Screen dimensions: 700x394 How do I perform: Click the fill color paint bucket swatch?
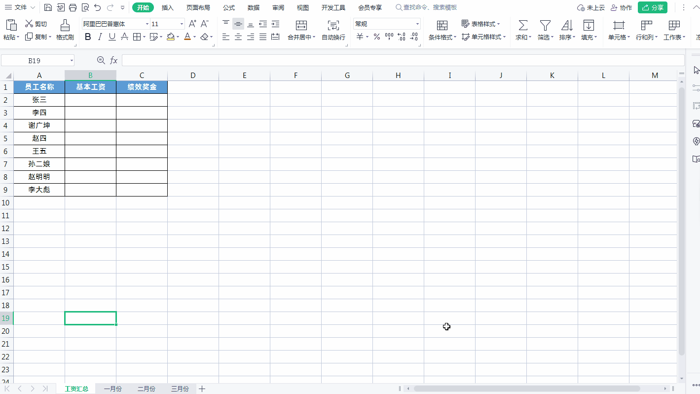170,37
